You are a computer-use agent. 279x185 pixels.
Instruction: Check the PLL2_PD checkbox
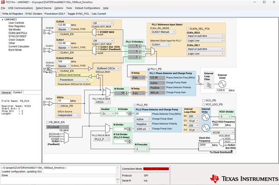135,105
